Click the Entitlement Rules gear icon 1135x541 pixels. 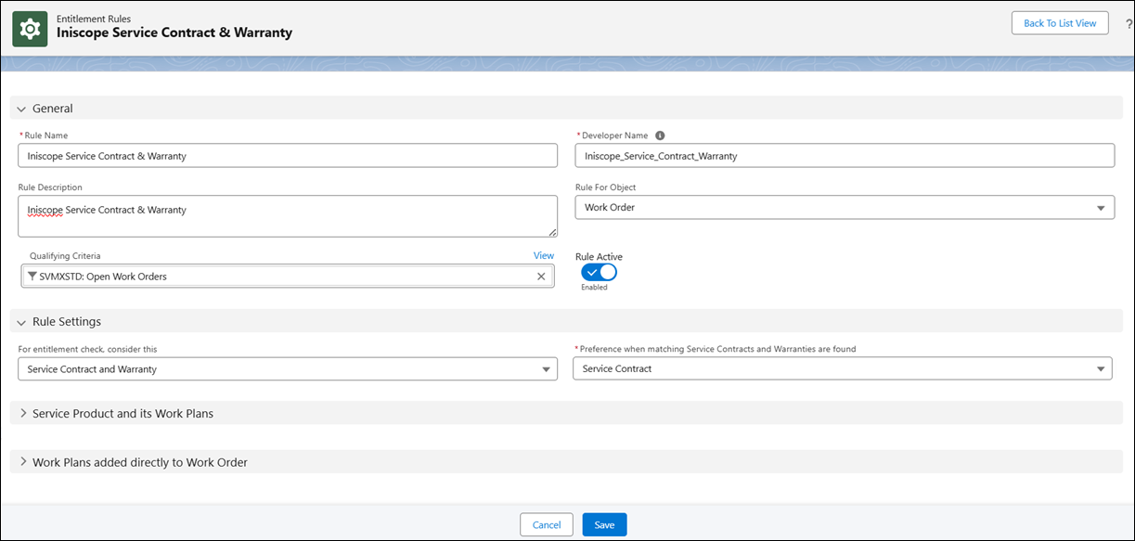pyautogui.click(x=30, y=29)
